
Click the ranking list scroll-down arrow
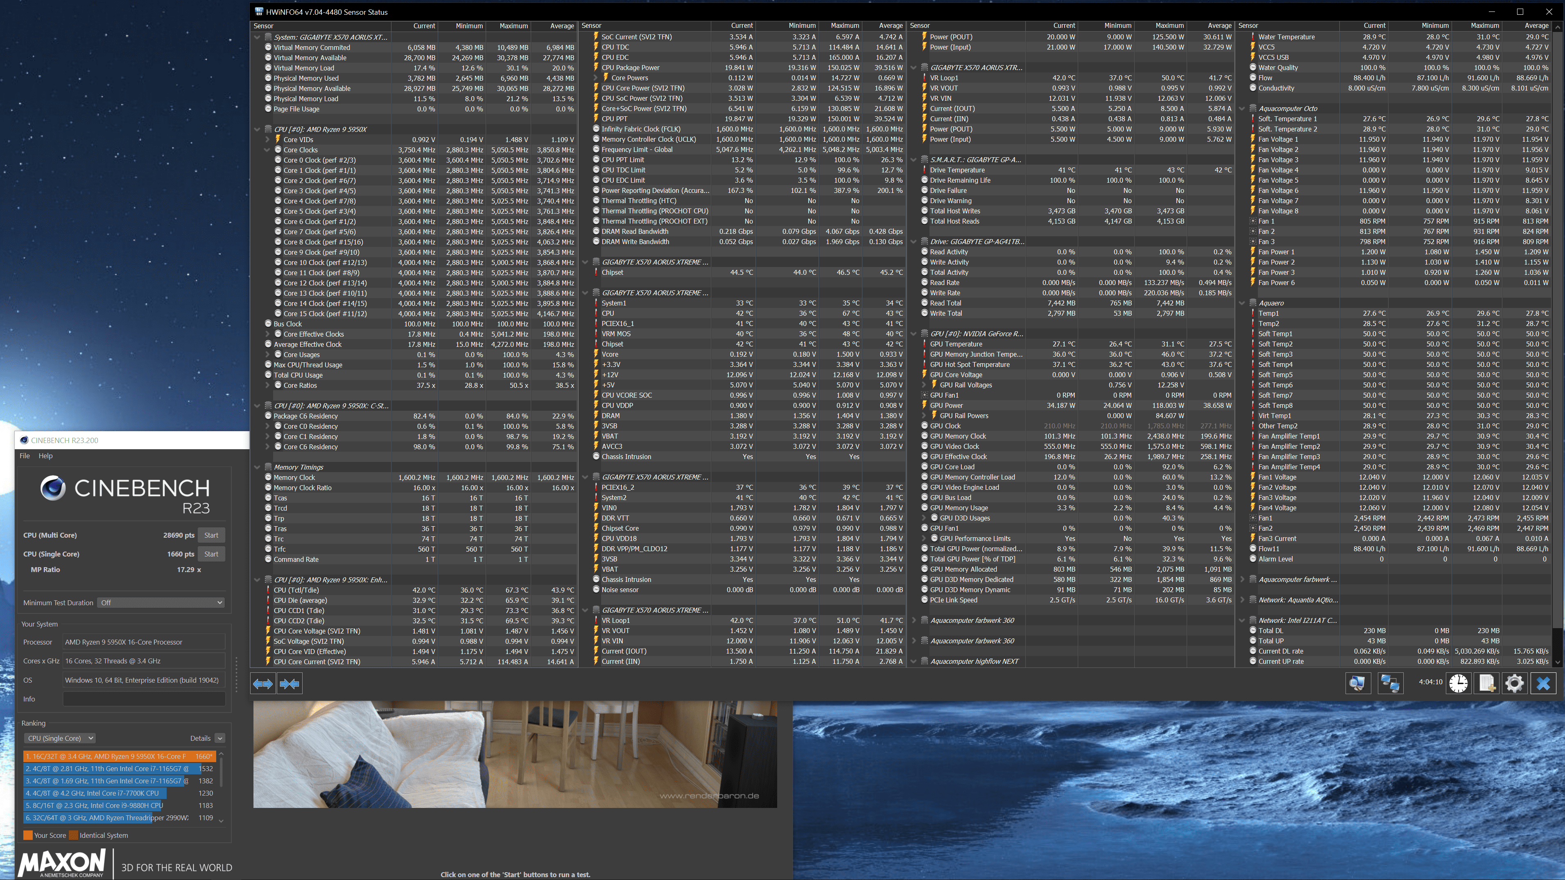(x=221, y=821)
